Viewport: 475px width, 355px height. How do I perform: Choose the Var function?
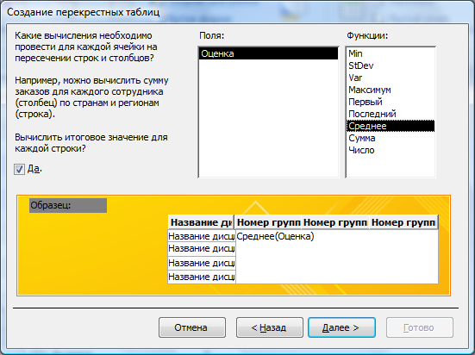tap(391, 78)
